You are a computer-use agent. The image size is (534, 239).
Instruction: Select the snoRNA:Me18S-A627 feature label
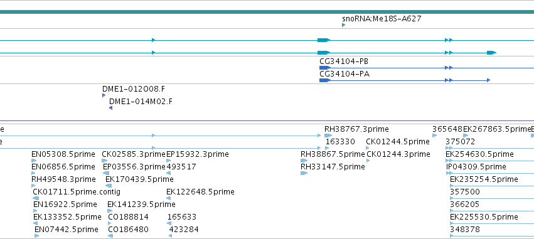click(382, 19)
